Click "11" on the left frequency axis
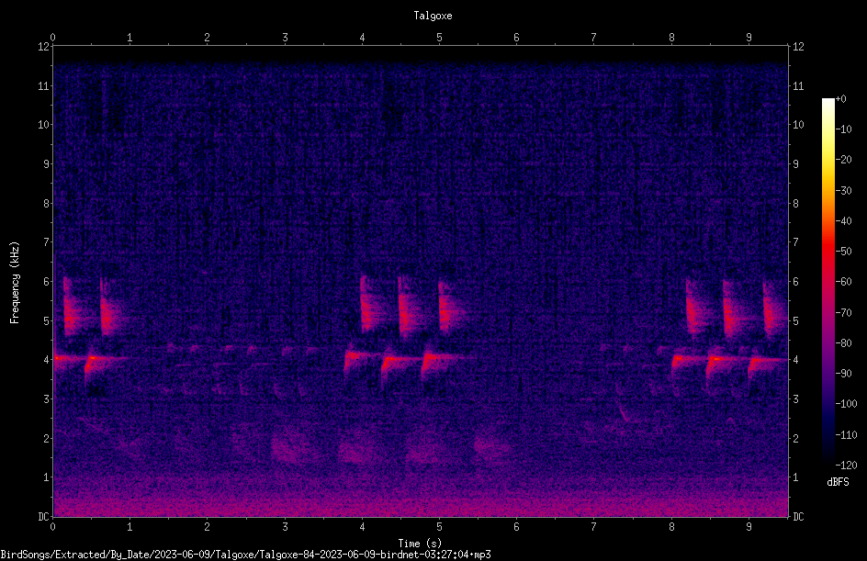867x561 pixels. 44,85
